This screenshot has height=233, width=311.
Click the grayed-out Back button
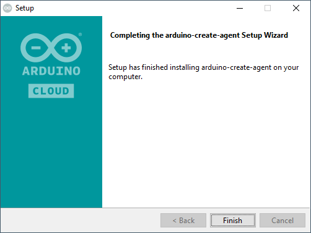tap(183, 220)
